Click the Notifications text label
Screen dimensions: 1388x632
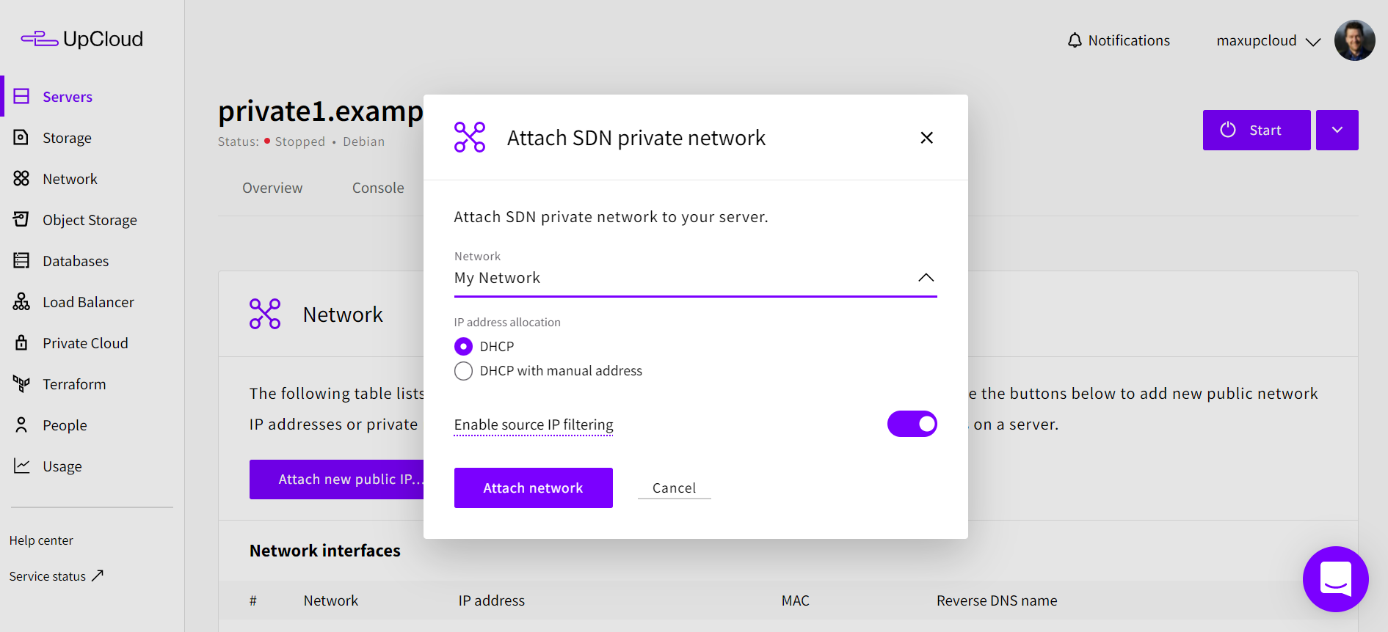[1129, 40]
